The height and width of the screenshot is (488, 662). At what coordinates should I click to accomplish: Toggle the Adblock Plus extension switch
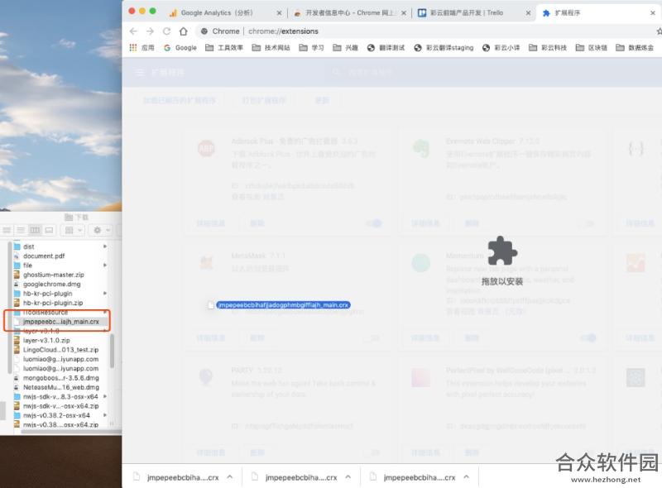tap(374, 223)
